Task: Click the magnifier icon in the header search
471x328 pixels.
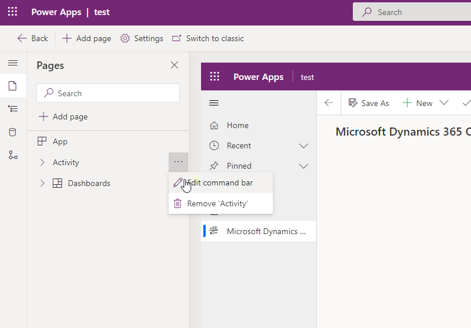Action: coord(367,12)
